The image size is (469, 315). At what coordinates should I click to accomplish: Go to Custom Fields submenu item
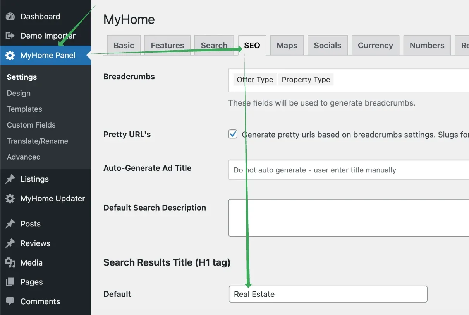[x=31, y=125]
